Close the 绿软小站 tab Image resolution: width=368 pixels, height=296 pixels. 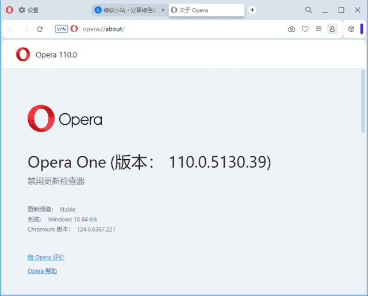163,10
